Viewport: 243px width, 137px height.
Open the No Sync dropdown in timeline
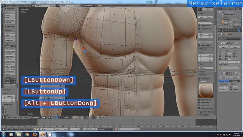click(x=106, y=129)
